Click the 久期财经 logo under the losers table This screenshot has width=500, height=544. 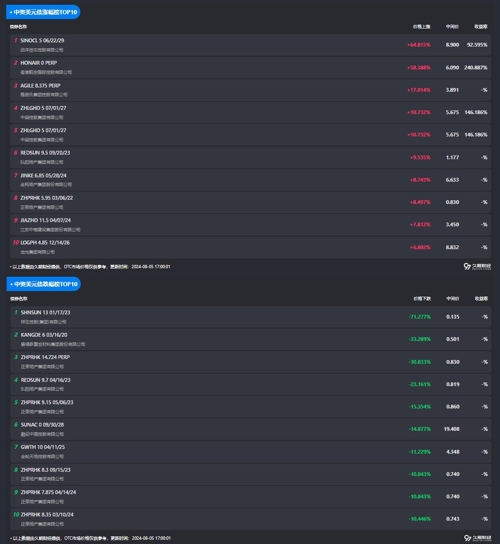(x=478, y=538)
